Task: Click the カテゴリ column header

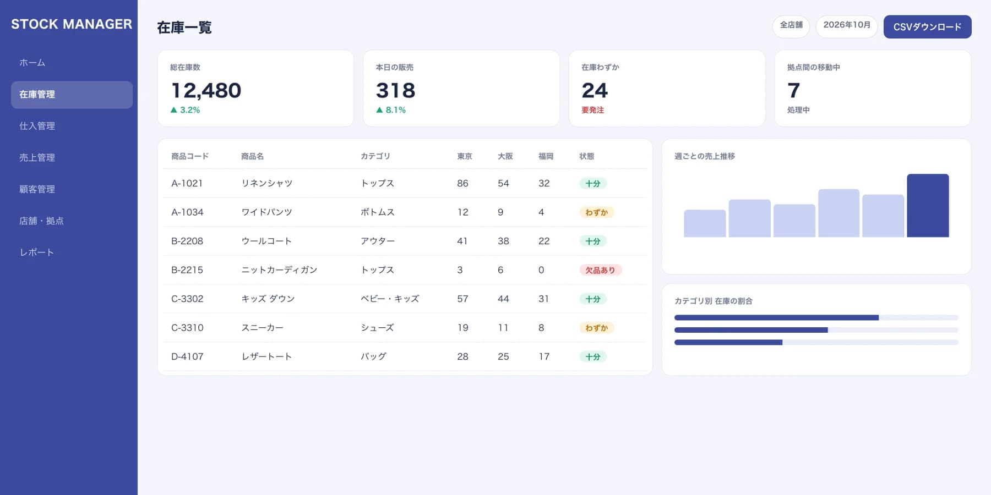Action: pos(375,156)
